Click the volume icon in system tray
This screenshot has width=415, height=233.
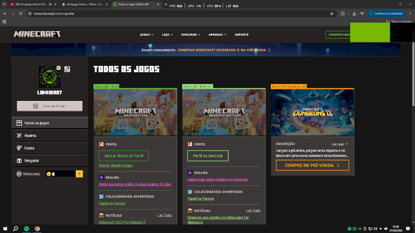click(x=375, y=229)
